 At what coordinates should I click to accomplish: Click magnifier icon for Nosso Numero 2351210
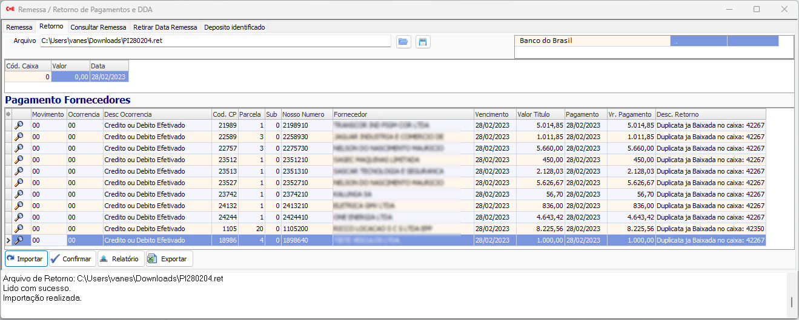pos(19,160)
